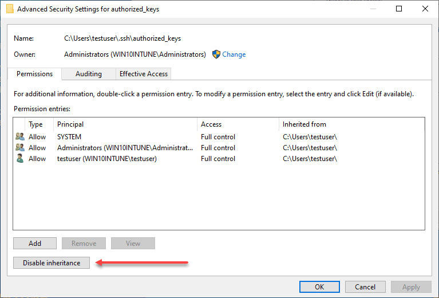Click the Access column header
This screenshot has width=439, height=298.
[211, 124]
